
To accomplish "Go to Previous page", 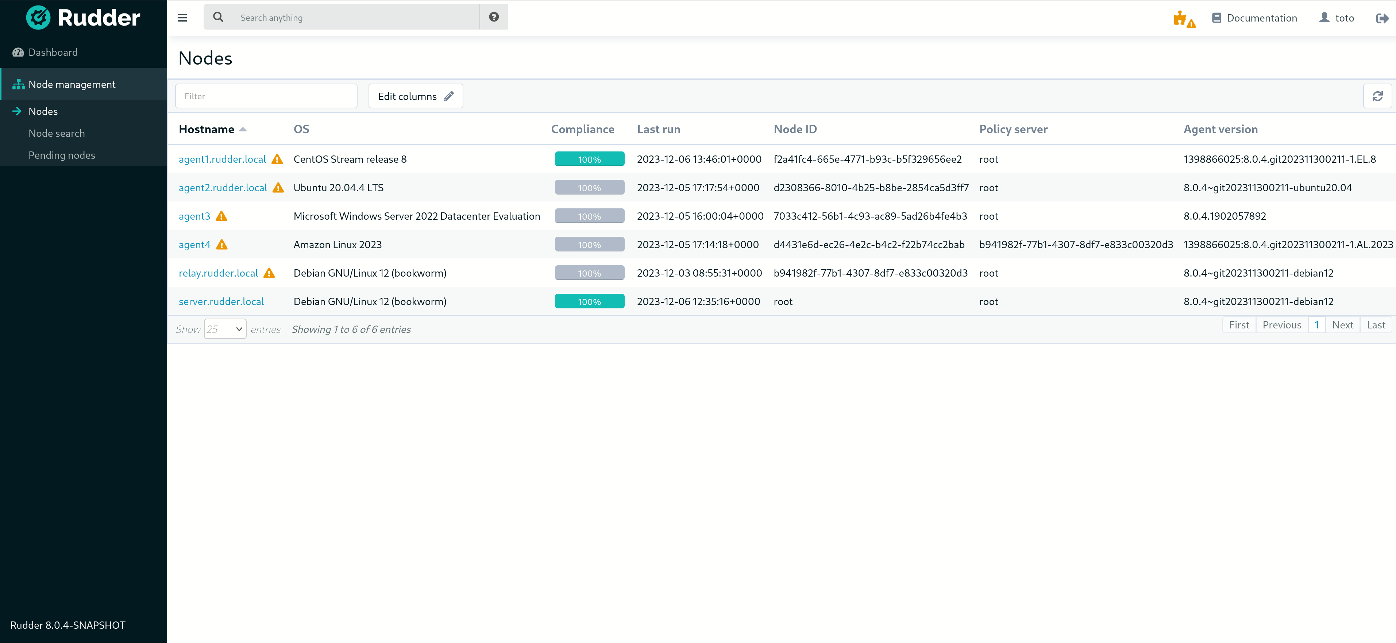I will [x=1282, y=325].
